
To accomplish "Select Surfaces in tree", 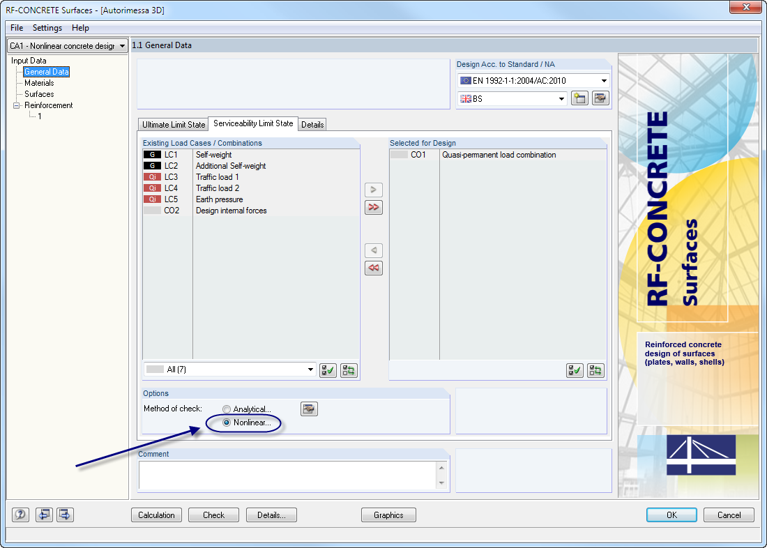I will click(x=39, y=94).
